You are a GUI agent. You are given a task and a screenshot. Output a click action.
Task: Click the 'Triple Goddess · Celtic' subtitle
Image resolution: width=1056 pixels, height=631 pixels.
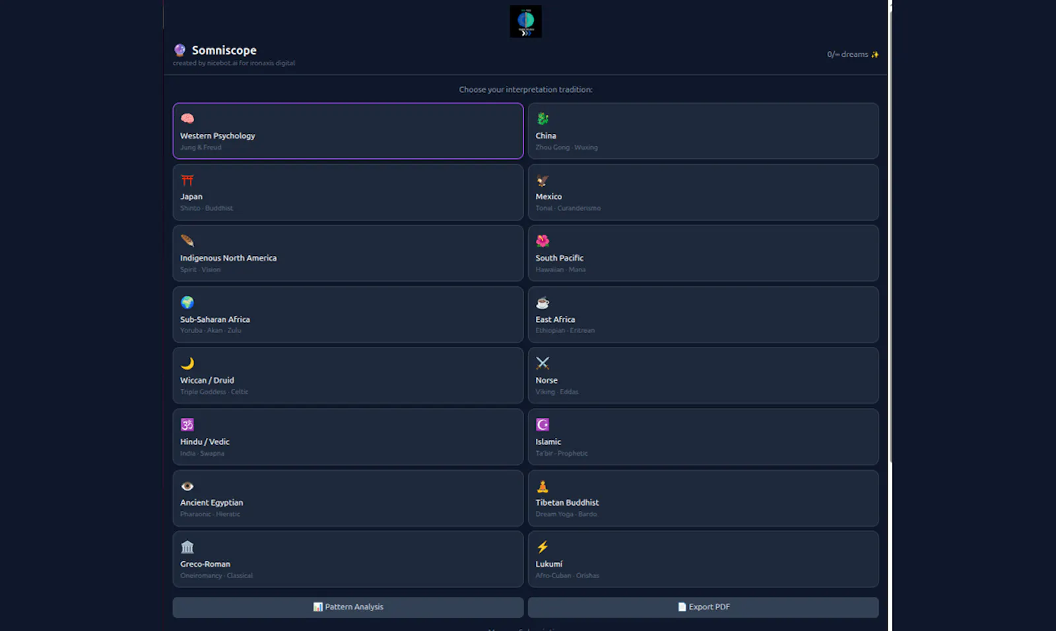pos(214,392)
